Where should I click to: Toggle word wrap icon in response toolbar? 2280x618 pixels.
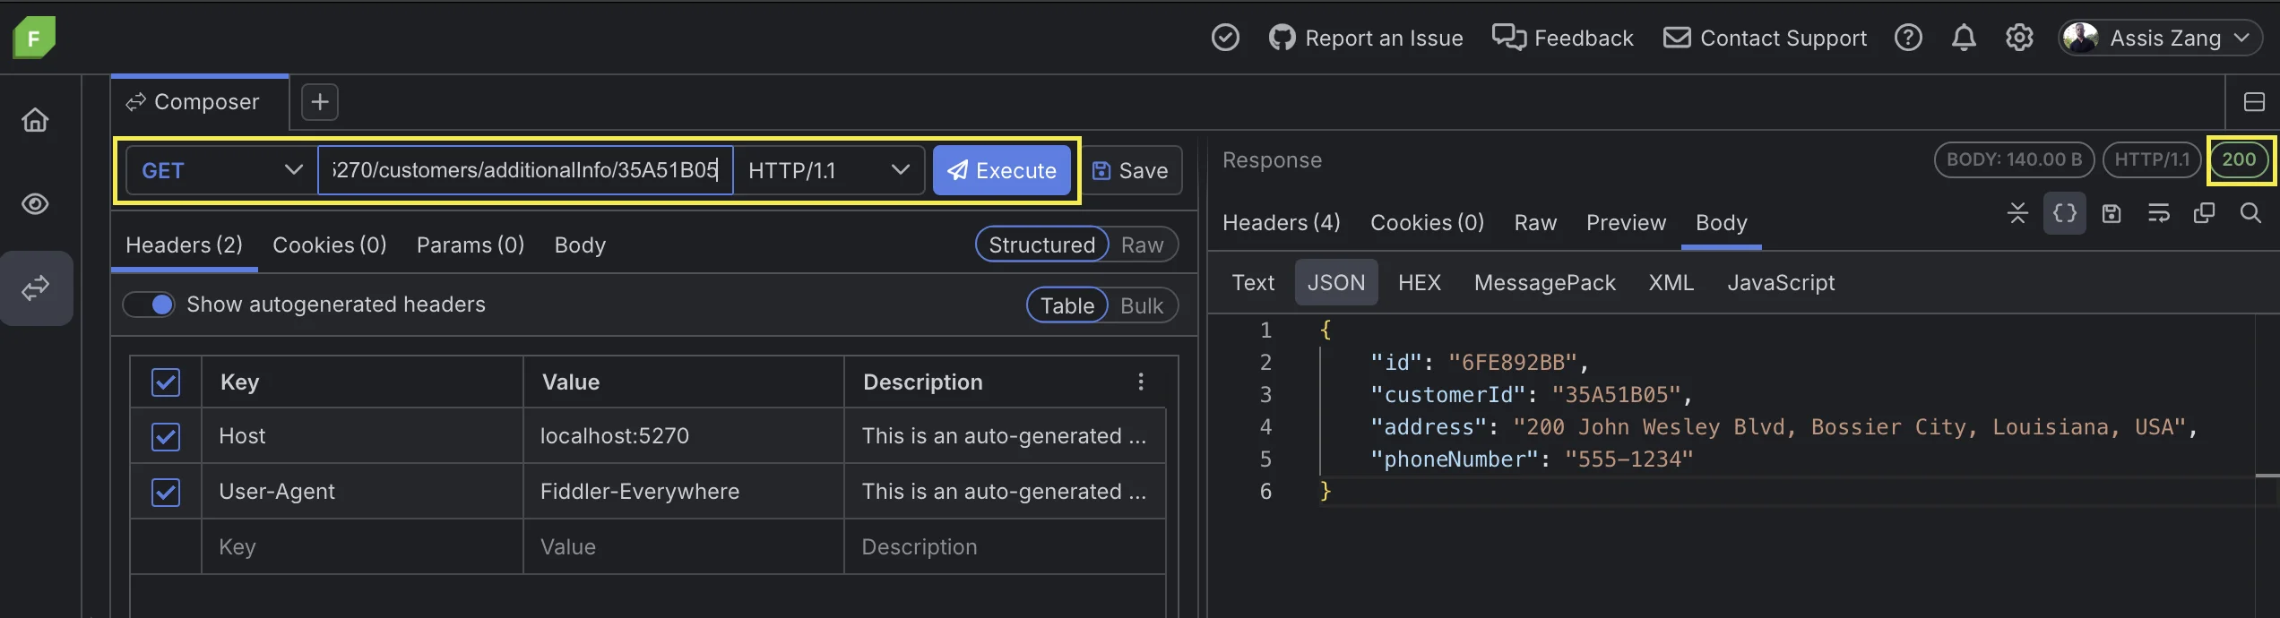coord(2159,213)
